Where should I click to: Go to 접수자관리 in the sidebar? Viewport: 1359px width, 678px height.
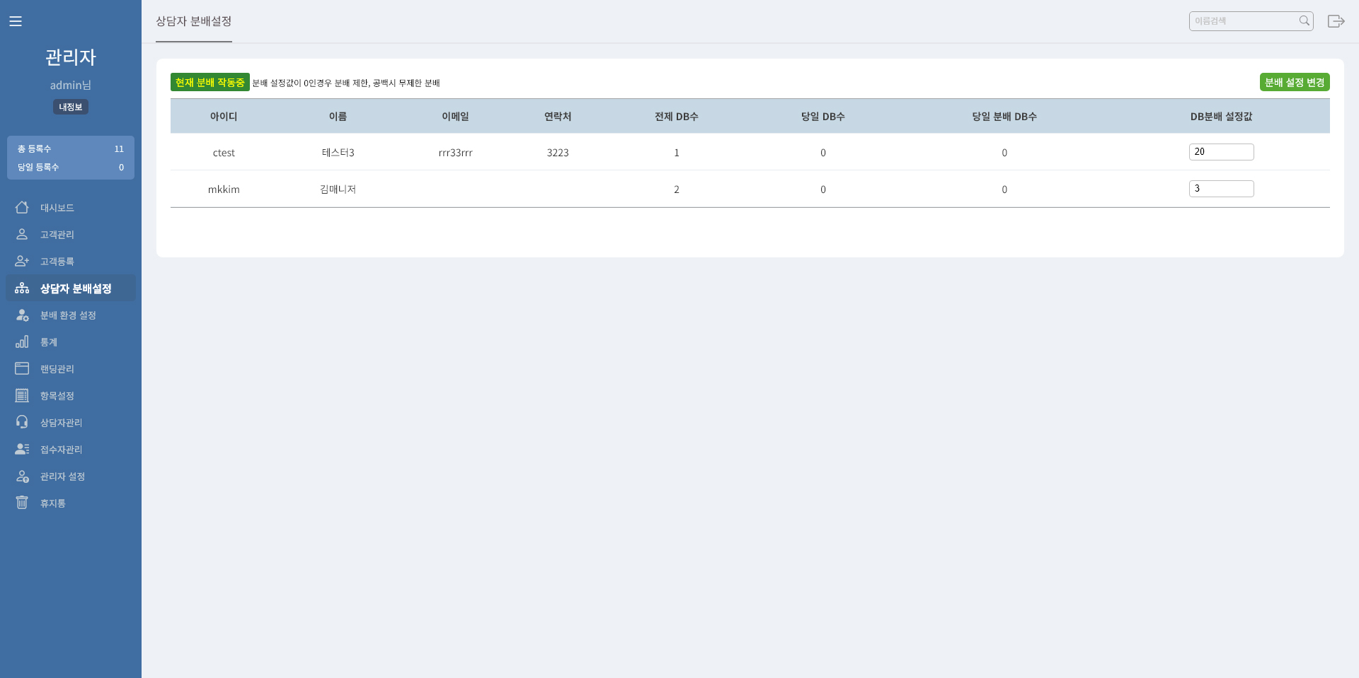point(62,450)
